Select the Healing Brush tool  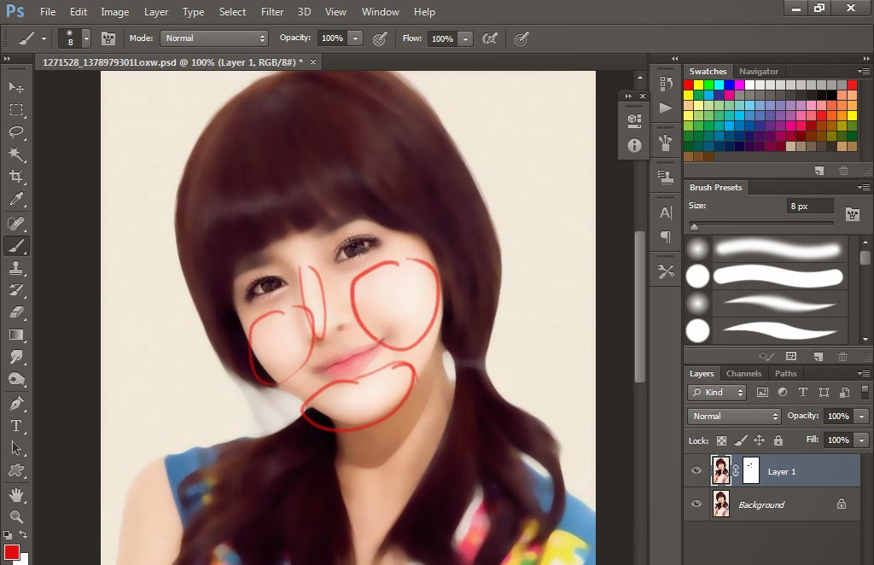(x=16, y=224)
